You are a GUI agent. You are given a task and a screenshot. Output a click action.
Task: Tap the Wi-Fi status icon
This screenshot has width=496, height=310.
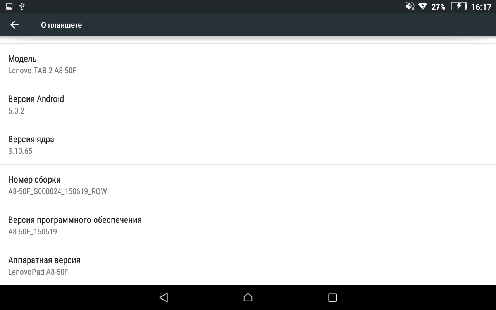coord(423,6)
